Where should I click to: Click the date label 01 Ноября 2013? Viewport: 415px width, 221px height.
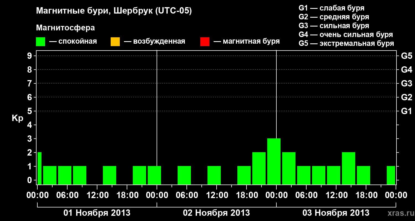[97, 213]
